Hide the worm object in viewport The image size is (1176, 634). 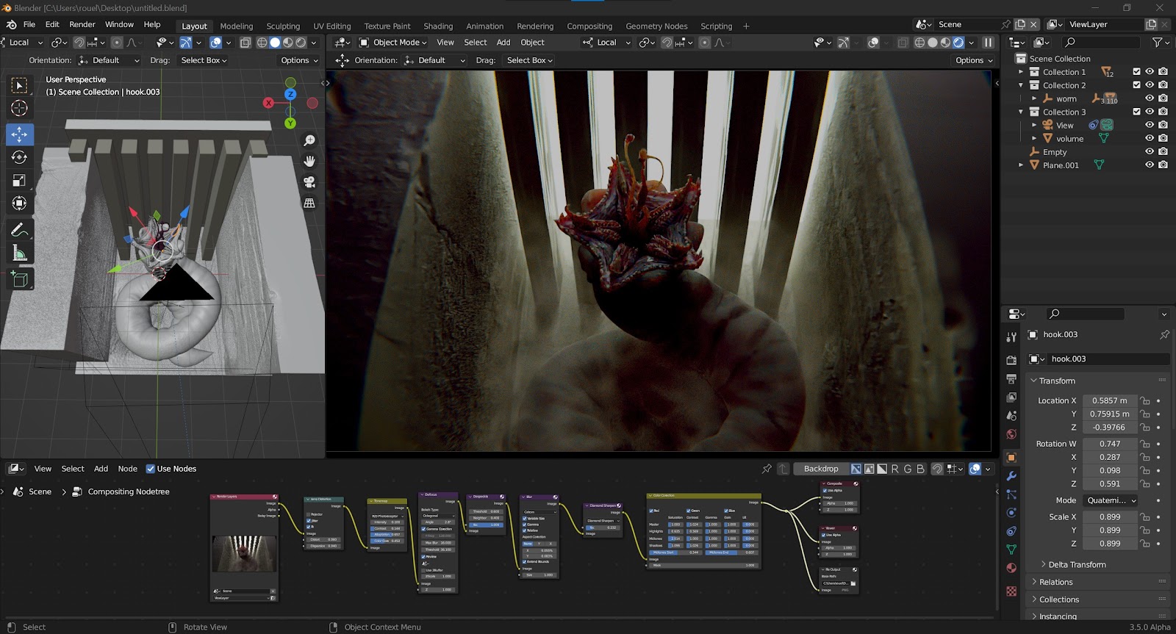coord(1150,98)
